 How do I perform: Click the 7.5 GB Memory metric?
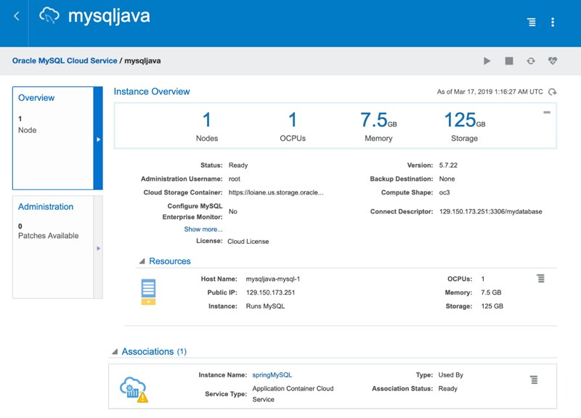378,126
